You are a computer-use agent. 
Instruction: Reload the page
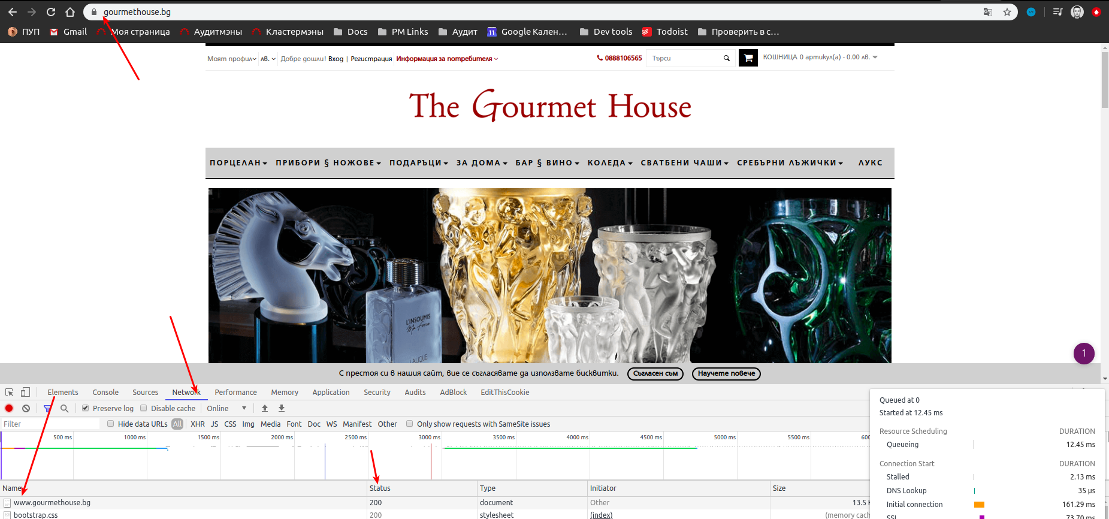click(51, 12)
